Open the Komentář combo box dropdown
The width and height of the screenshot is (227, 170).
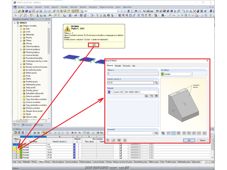pyautogui.click(x=152, y=133)
